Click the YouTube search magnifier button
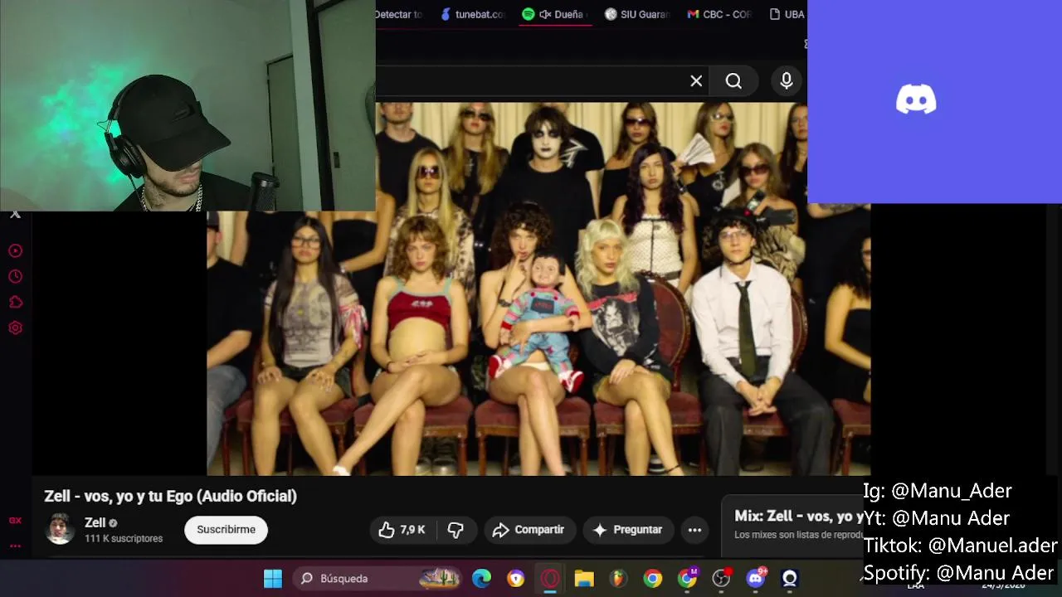1062x597 pixels. click(x=733, y=81)
